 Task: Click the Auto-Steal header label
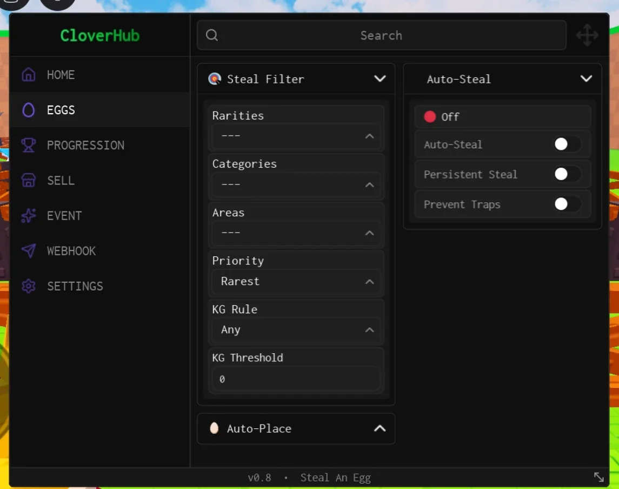coord(459,79)
